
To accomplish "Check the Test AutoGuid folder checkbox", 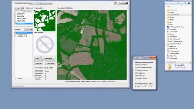I will [15, 13].
